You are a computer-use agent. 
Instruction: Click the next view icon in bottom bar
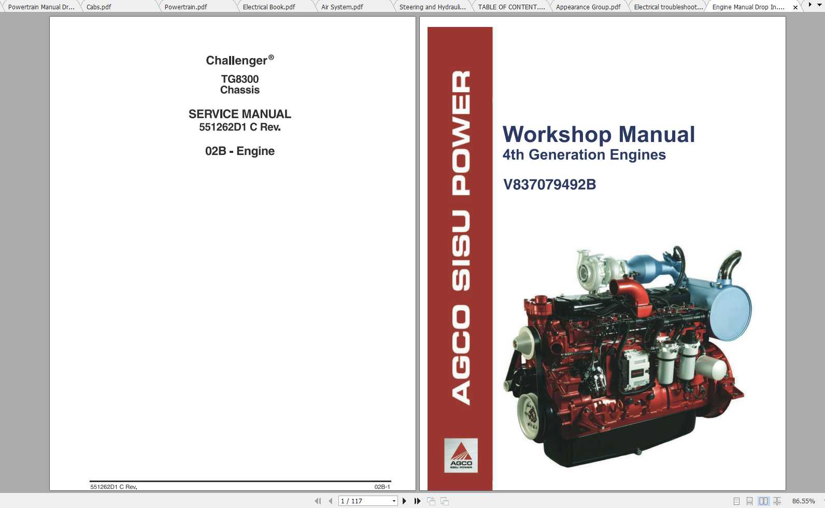(445, 501)
